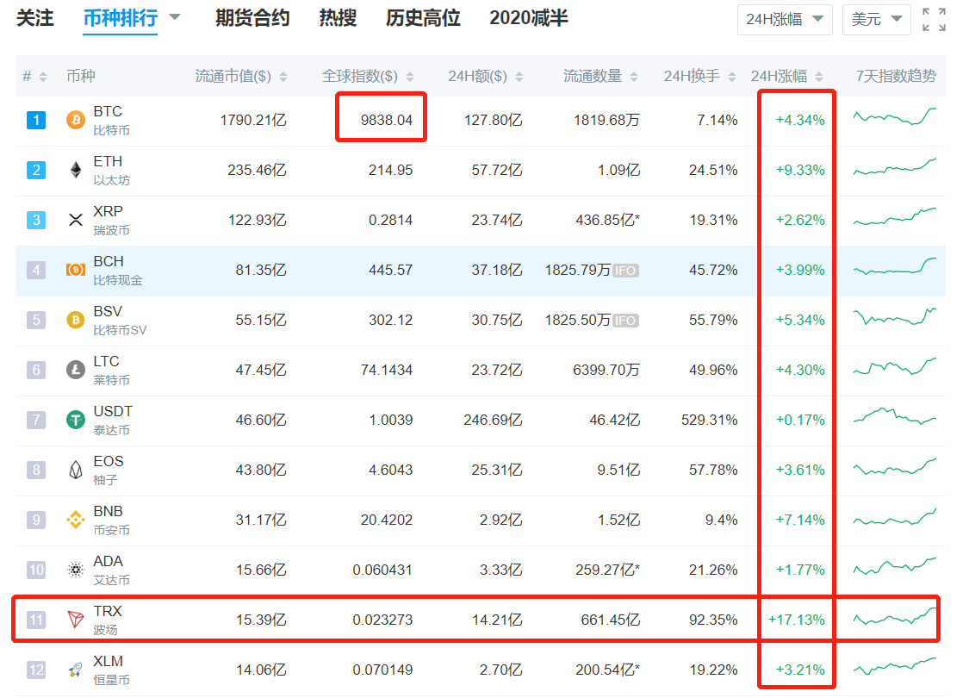Image resolution: width=969 pixels, height=698 pixels.
Task: Open the 2020减半 tab
Action: coord(528,18)
